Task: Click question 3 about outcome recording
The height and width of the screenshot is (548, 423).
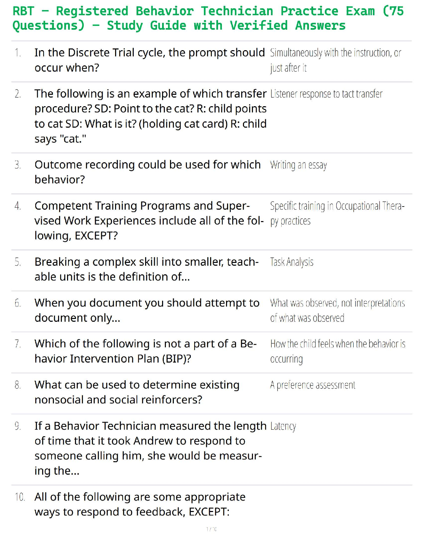Action: (148, 172)
